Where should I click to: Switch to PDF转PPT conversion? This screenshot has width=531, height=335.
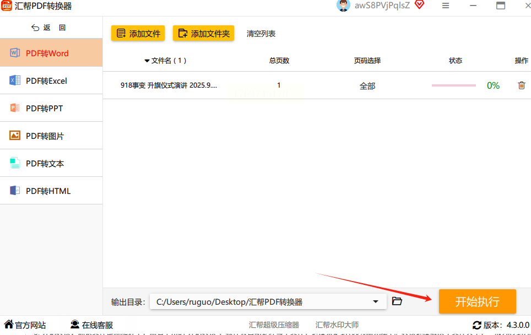[x=51, y=108]
